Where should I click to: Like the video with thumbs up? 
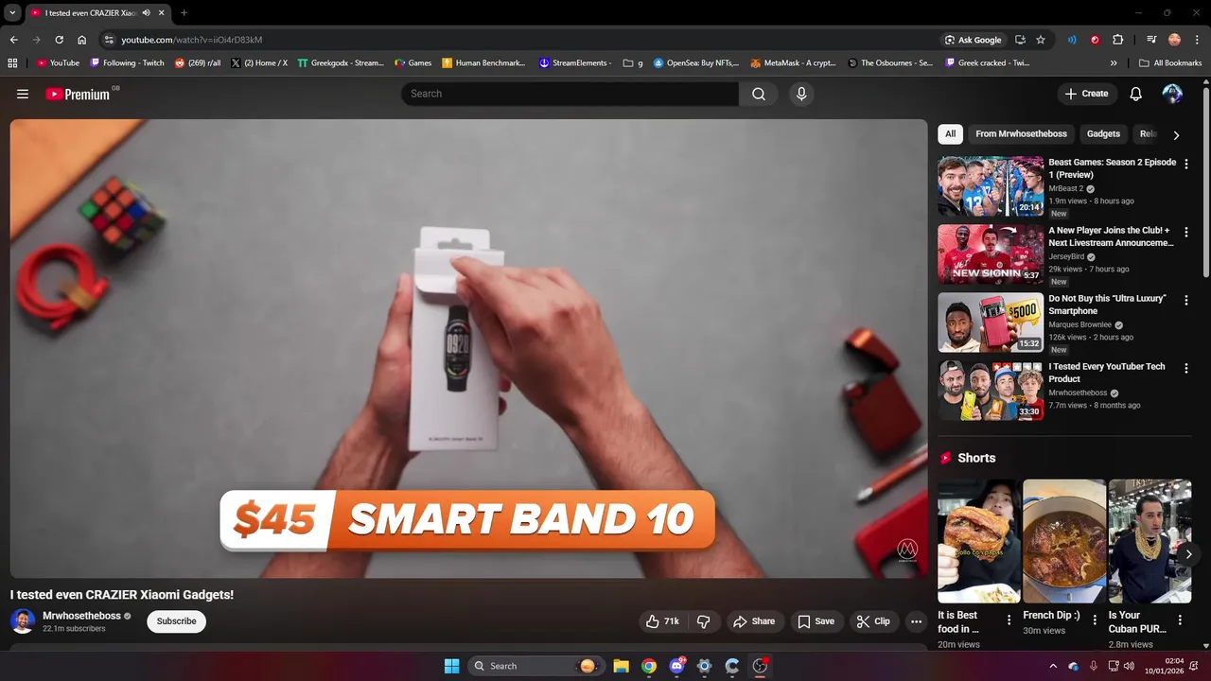[662, 621]
